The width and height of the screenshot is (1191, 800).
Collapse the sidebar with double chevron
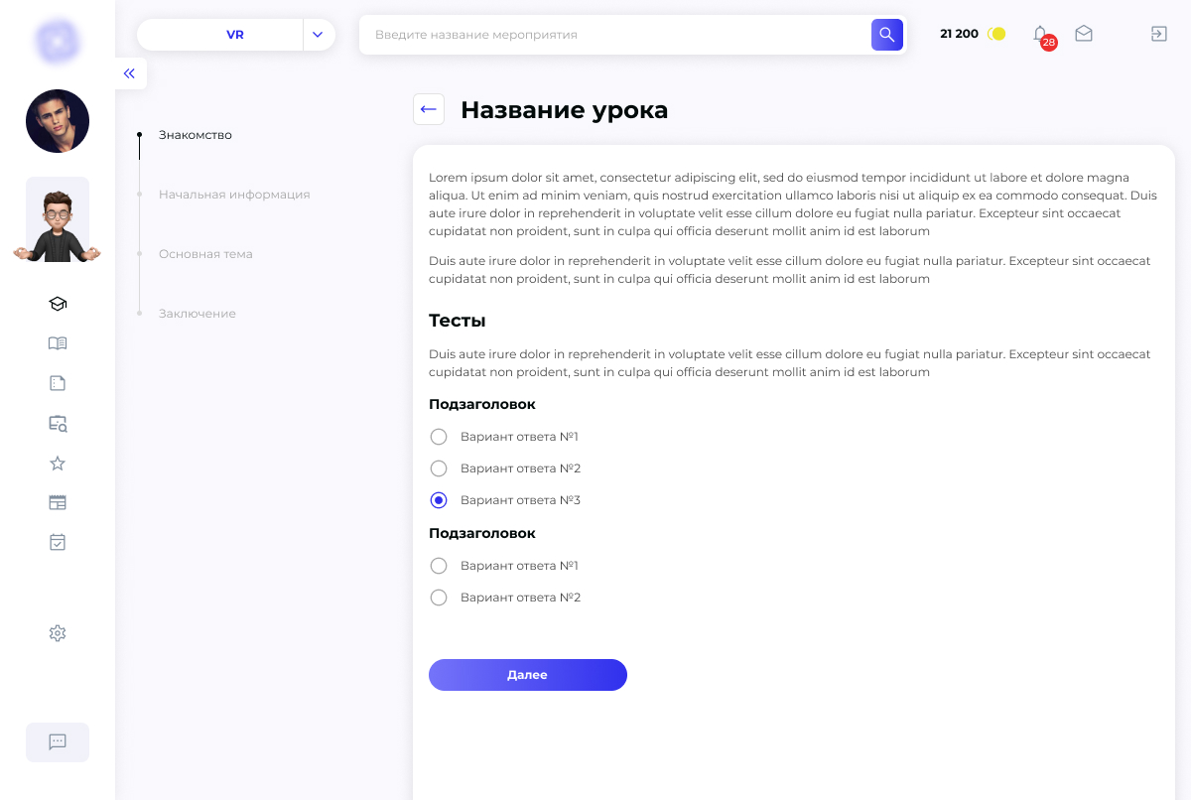129,73
